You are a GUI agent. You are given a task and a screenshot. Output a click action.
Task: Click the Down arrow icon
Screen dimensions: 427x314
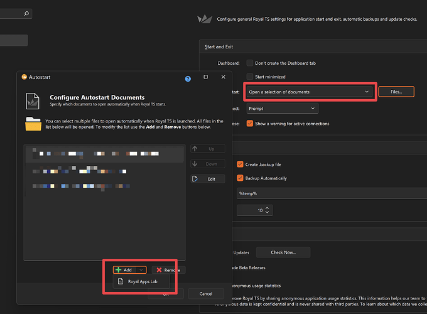point(195,164)
